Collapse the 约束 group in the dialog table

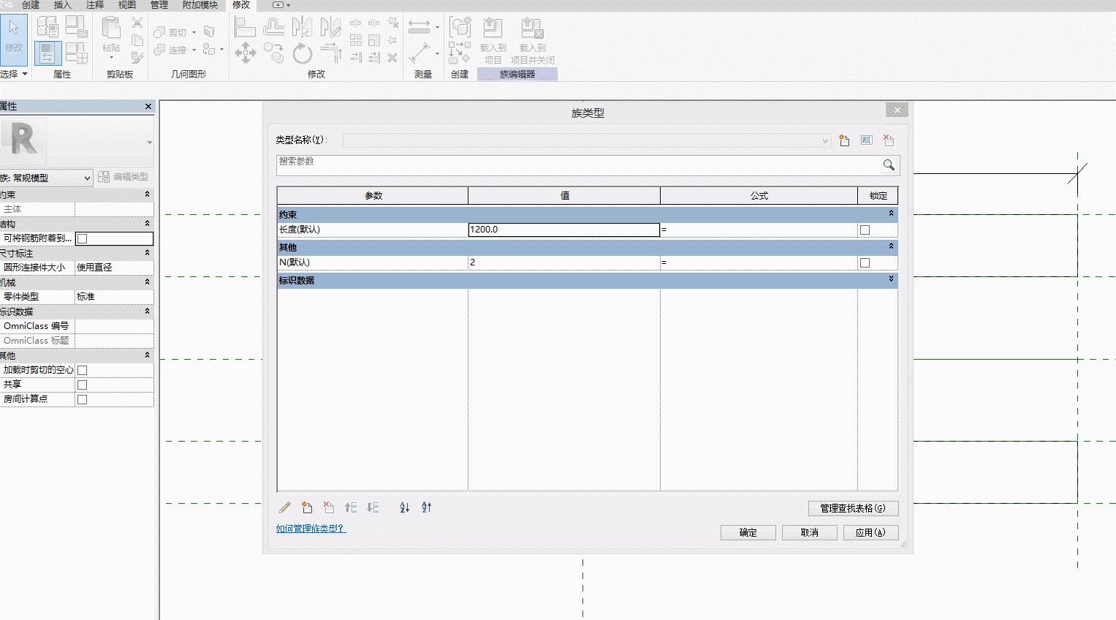click(891, 213)
